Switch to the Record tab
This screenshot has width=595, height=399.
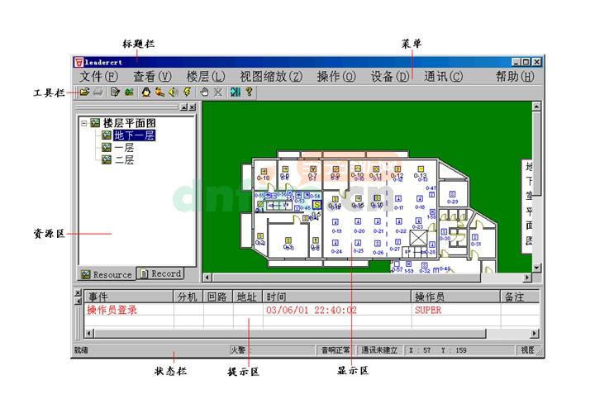[160, 274]
